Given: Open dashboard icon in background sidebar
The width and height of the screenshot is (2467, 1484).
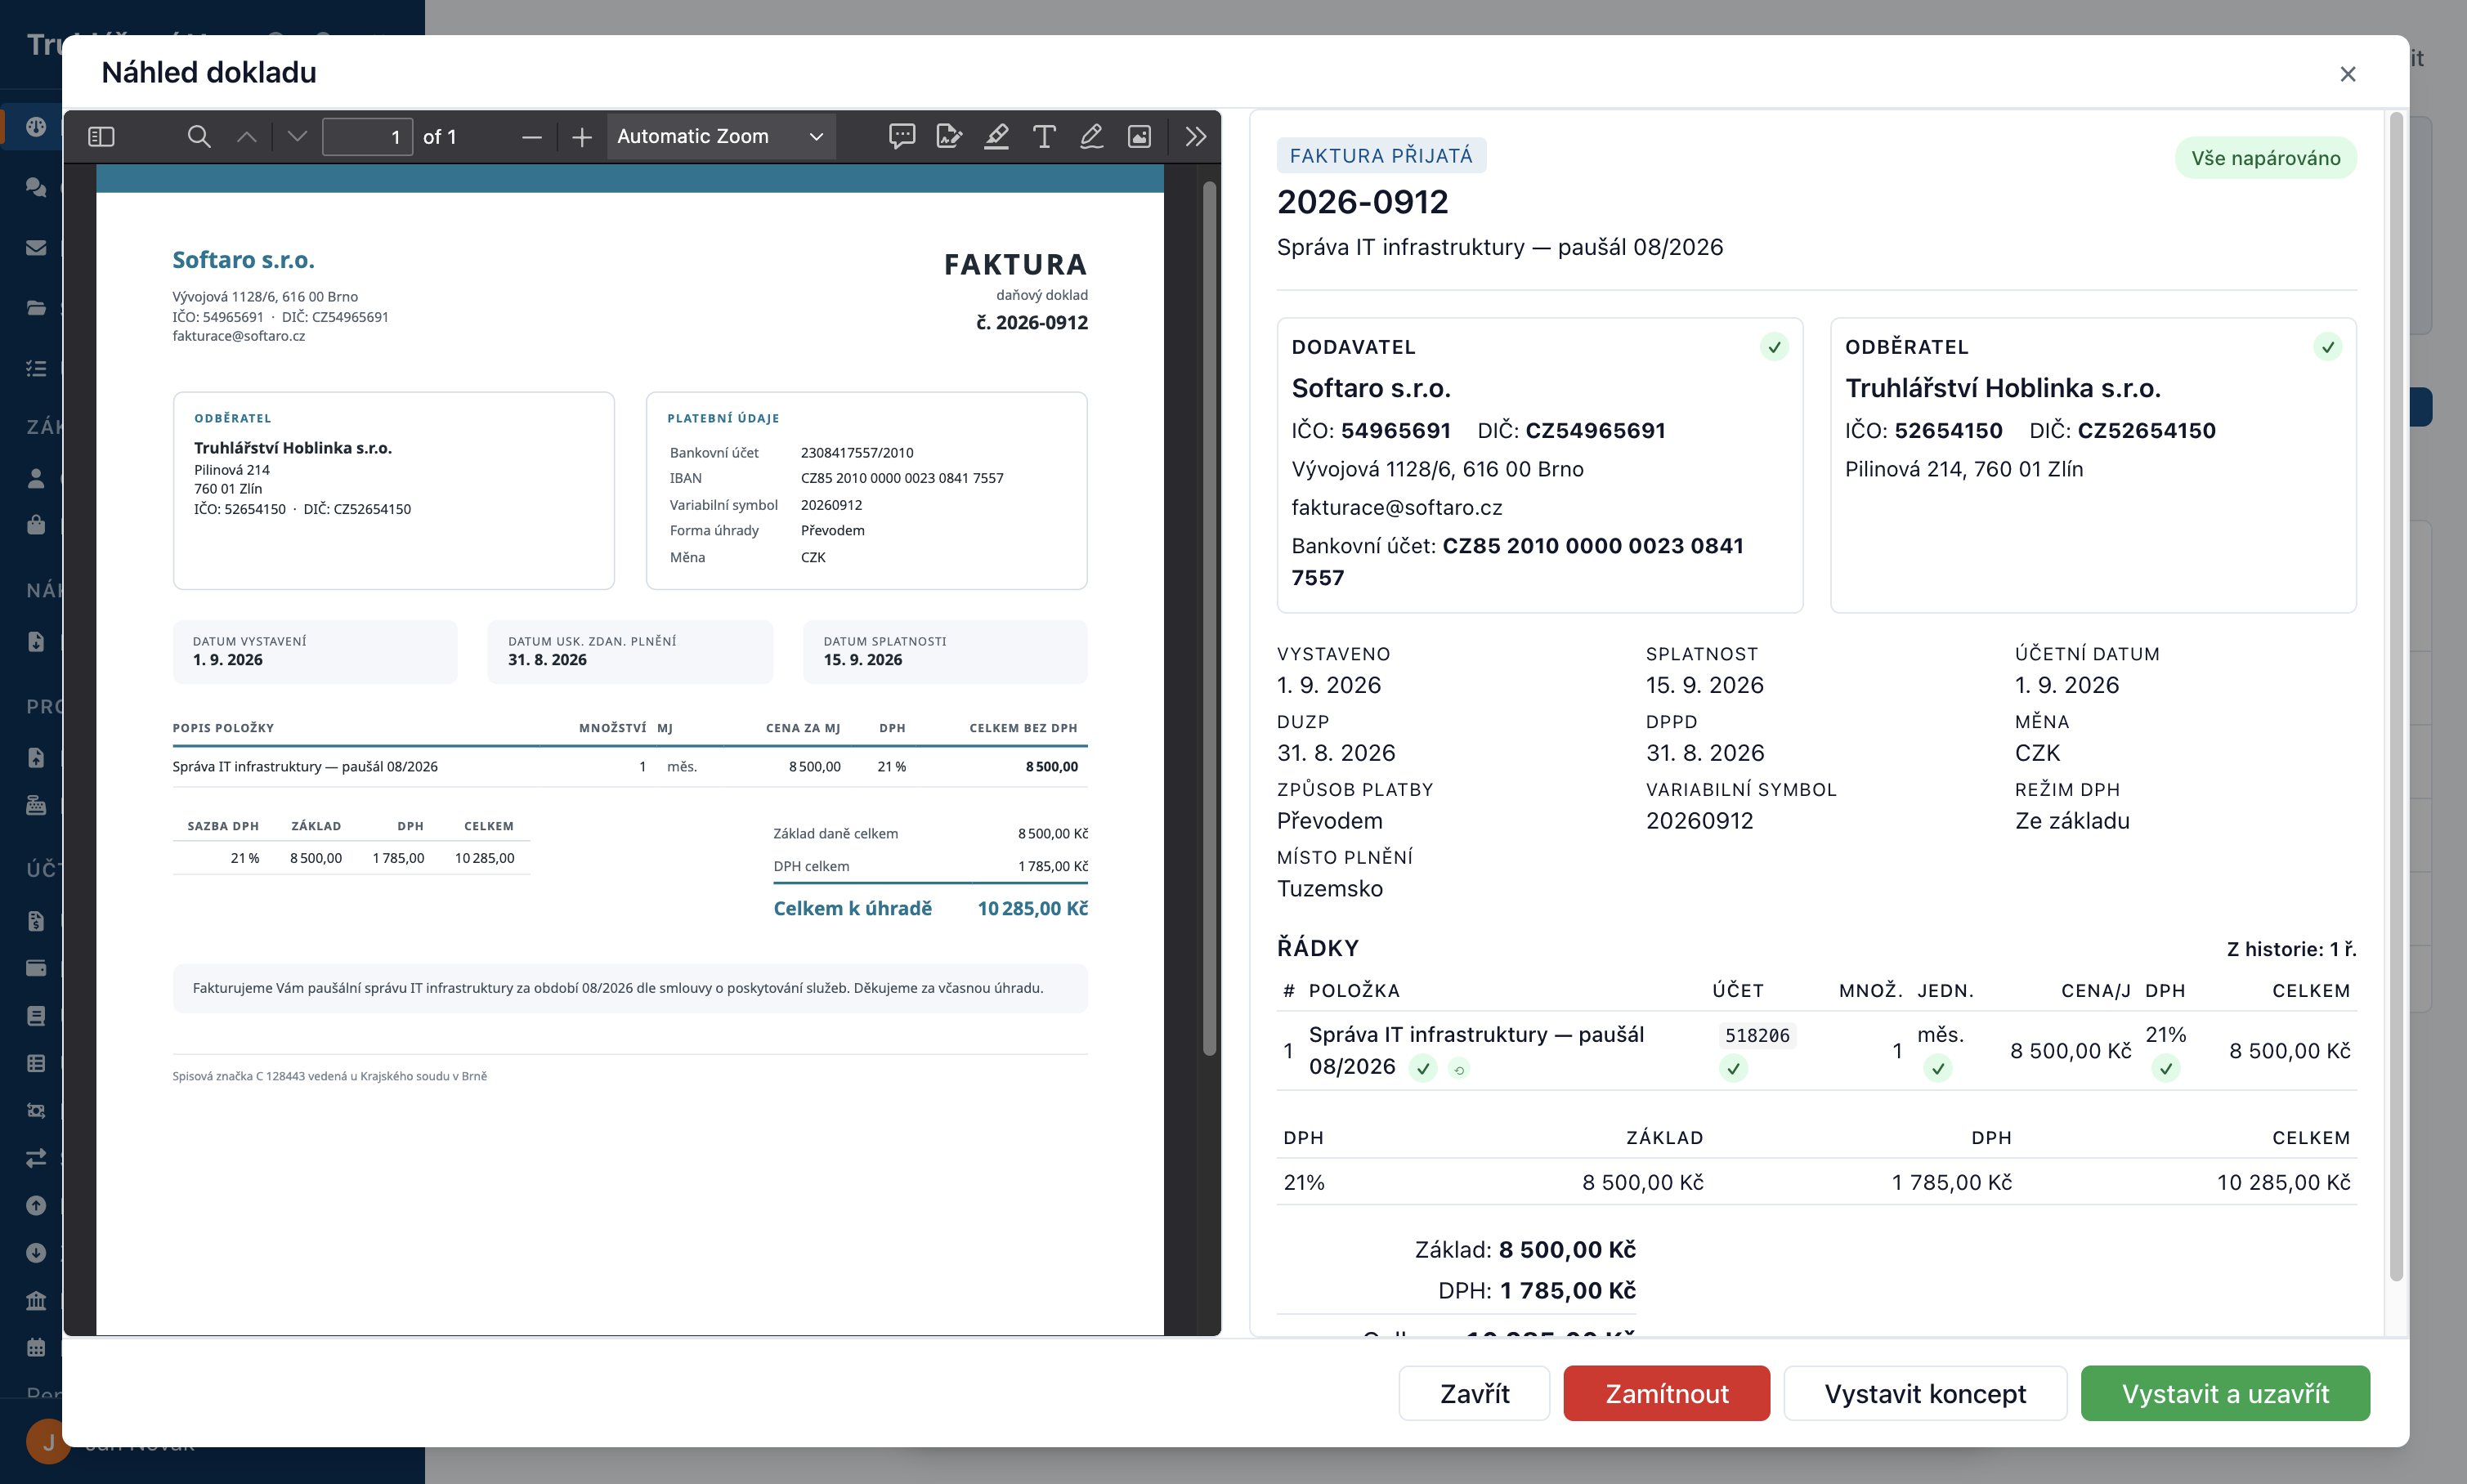Looking at the screenshot, I should 36,127.
